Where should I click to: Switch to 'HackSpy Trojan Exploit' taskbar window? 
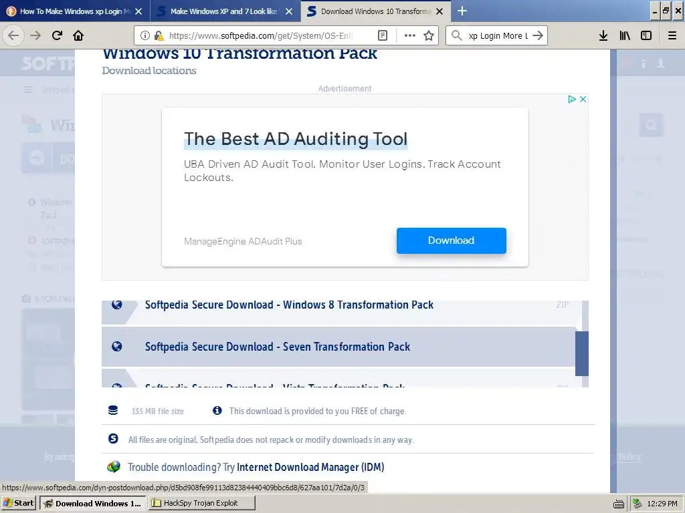(201, 503)
